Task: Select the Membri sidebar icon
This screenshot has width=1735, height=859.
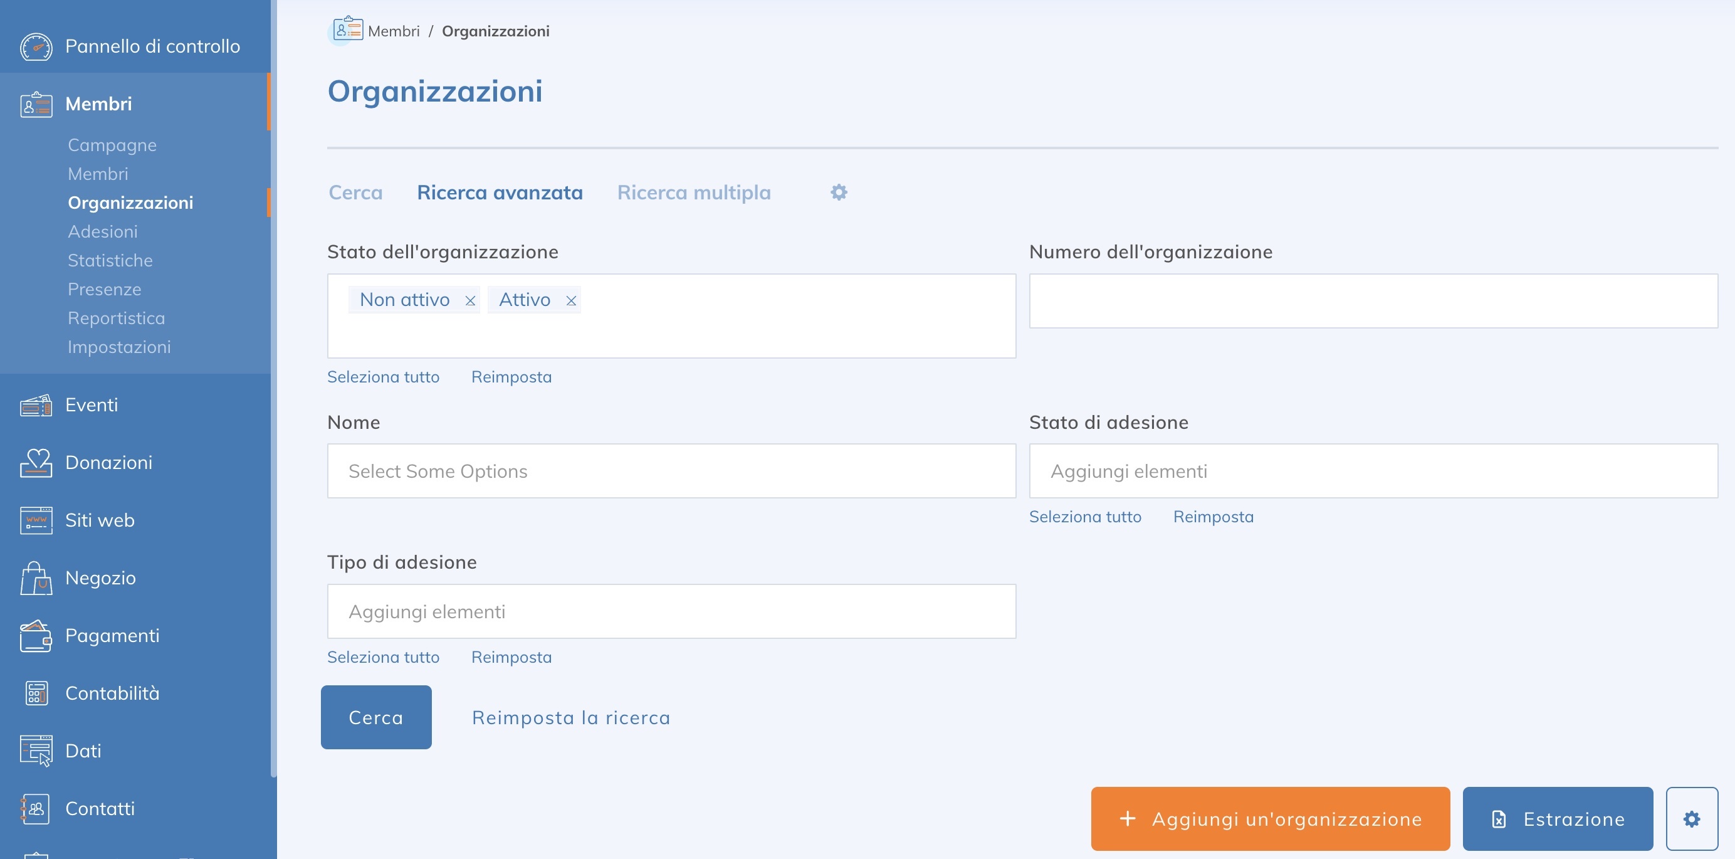Action: pyautogui.click(x=36, y=103)
